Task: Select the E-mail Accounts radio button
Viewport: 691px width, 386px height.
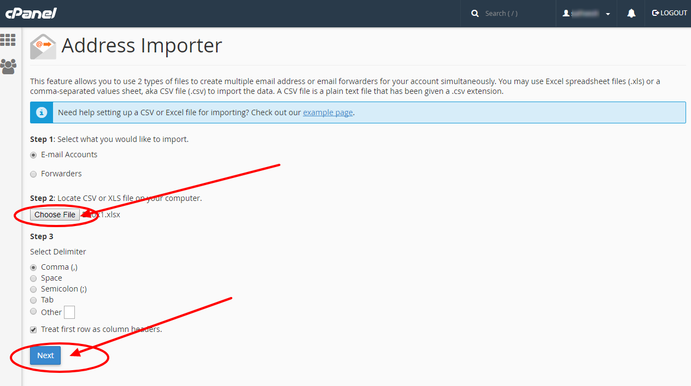Action: point(33,155)
